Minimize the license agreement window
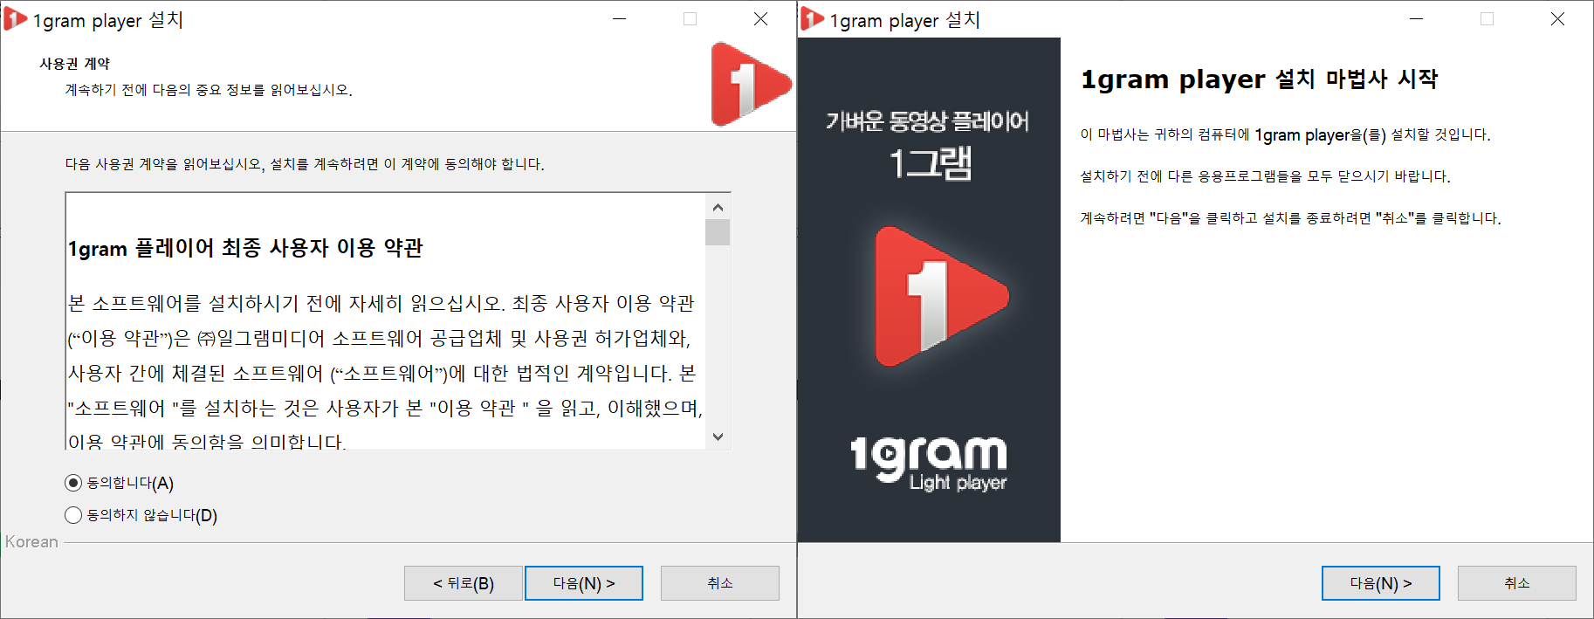 [620, 19]
